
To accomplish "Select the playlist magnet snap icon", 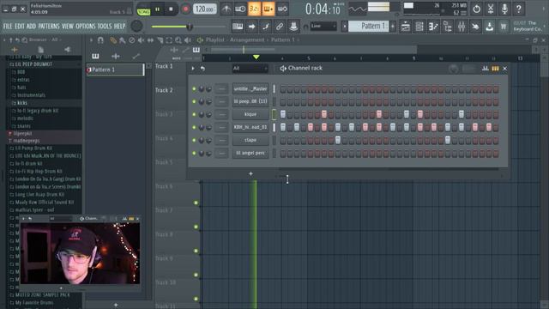I will click(101, 40).
